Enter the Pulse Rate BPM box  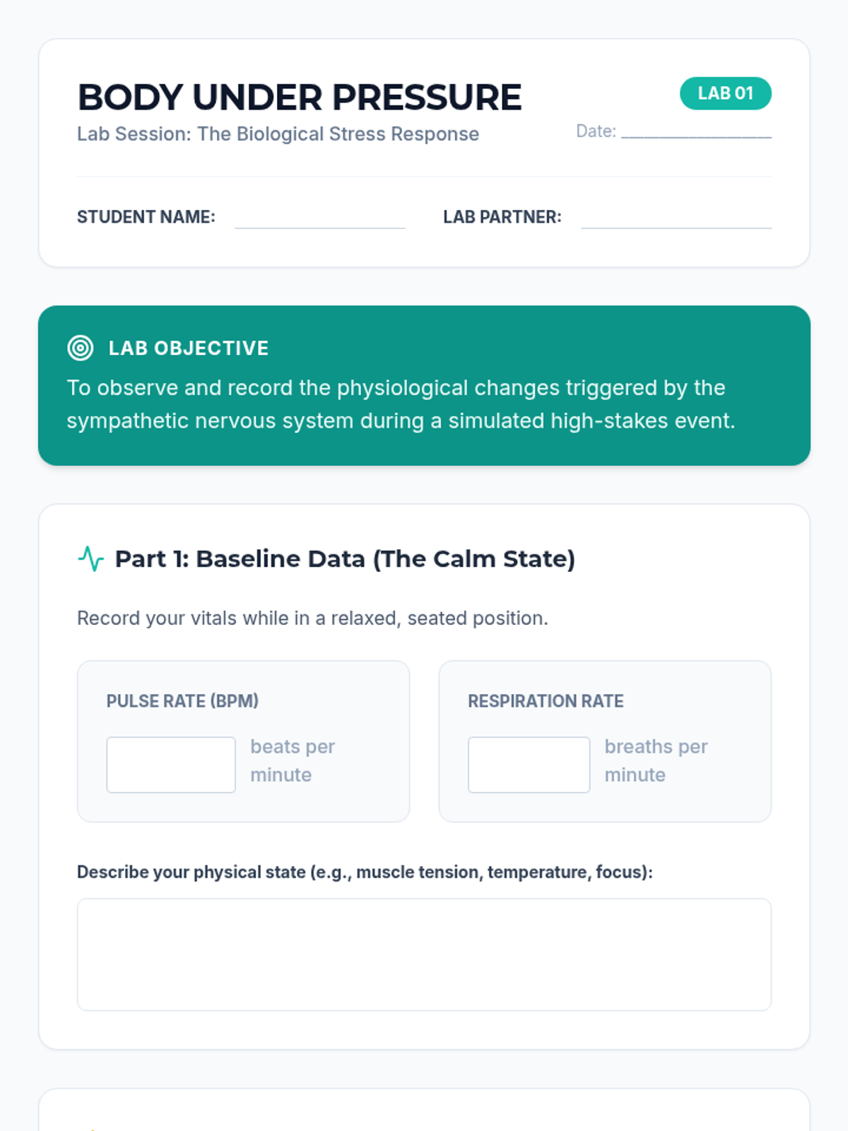pos(171,765)
